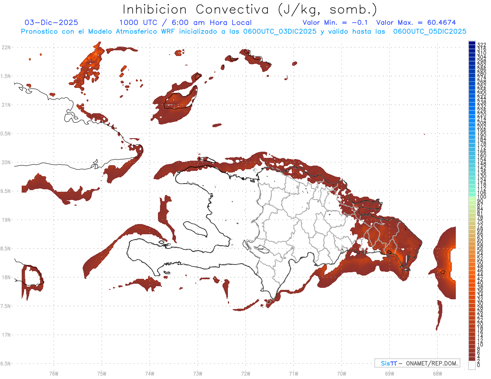
Task: Click the "68W" longitude label
Action: coord(437,373)
